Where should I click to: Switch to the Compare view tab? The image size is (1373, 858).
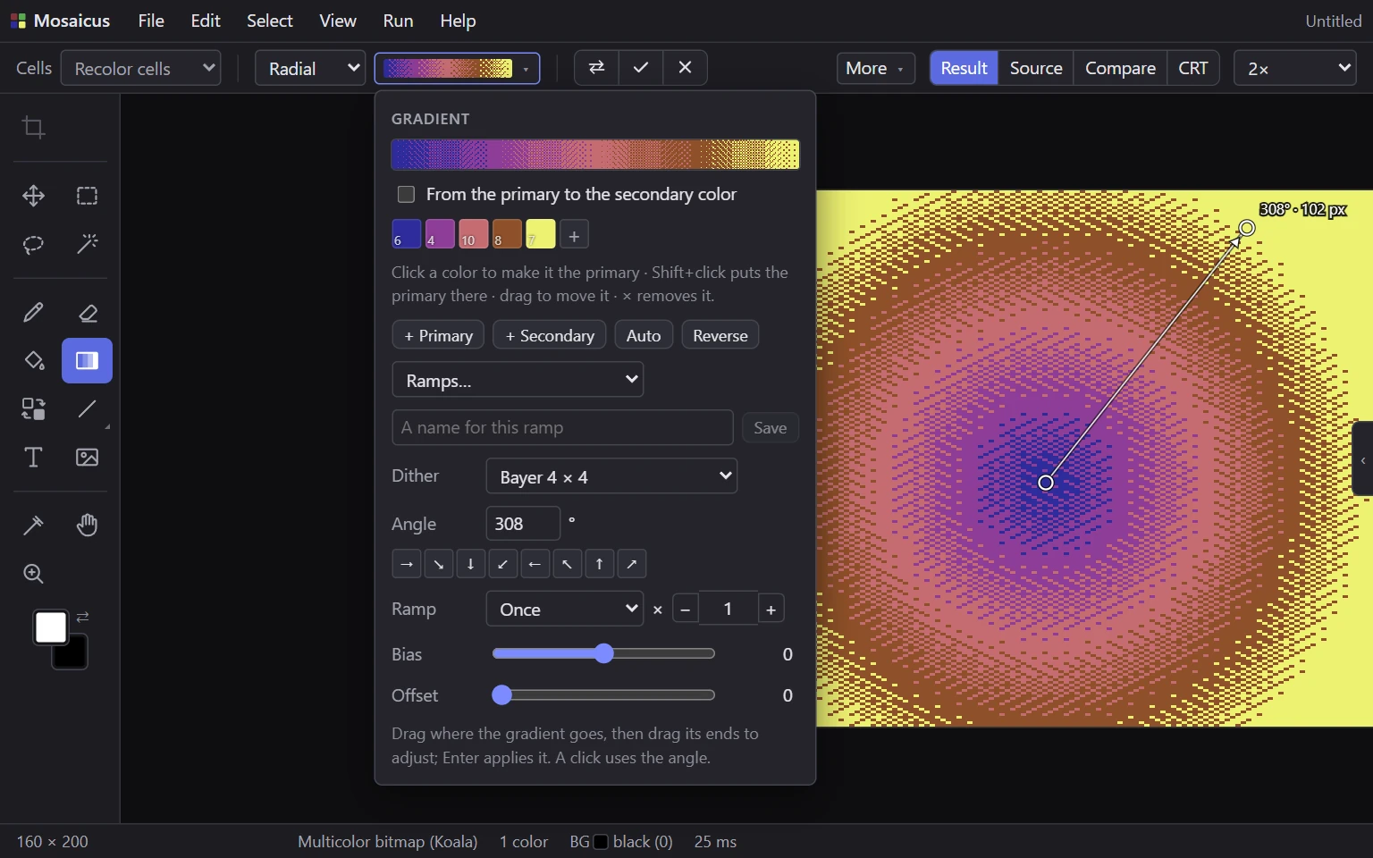(x=1120, y=68)
